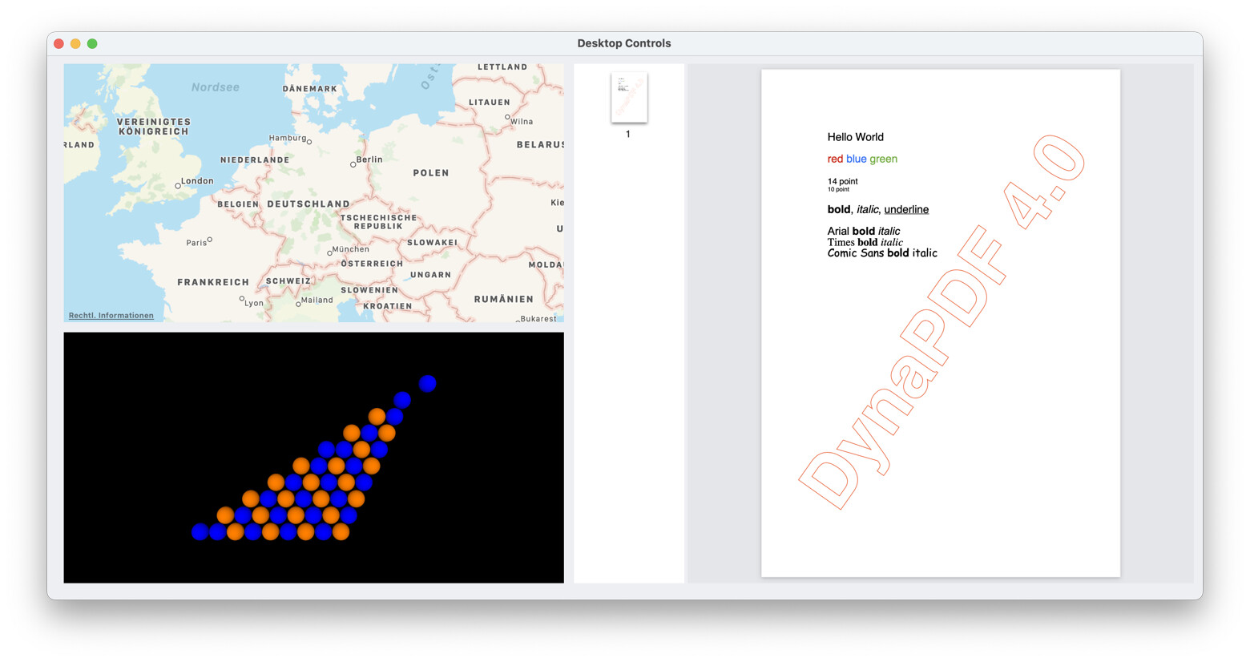Click the Hamburg city marker

309,142
